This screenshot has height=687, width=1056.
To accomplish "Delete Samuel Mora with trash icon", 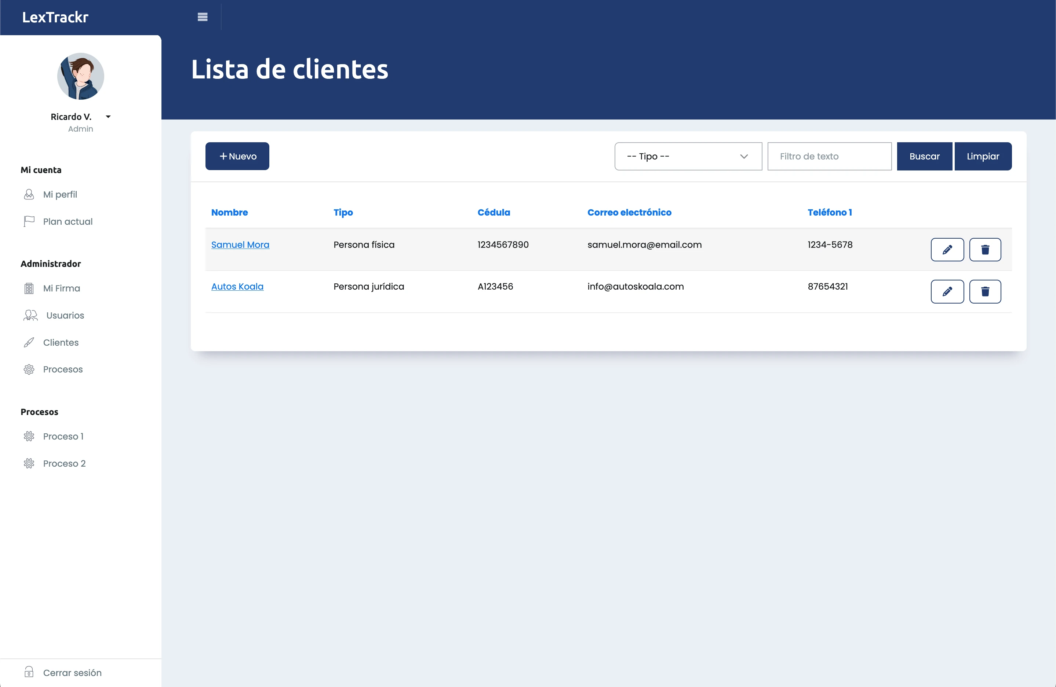I will [x=984, y=250].
